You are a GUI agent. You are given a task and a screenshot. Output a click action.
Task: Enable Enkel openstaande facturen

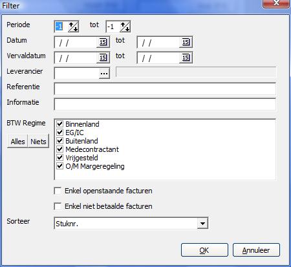tap(58, 191)
